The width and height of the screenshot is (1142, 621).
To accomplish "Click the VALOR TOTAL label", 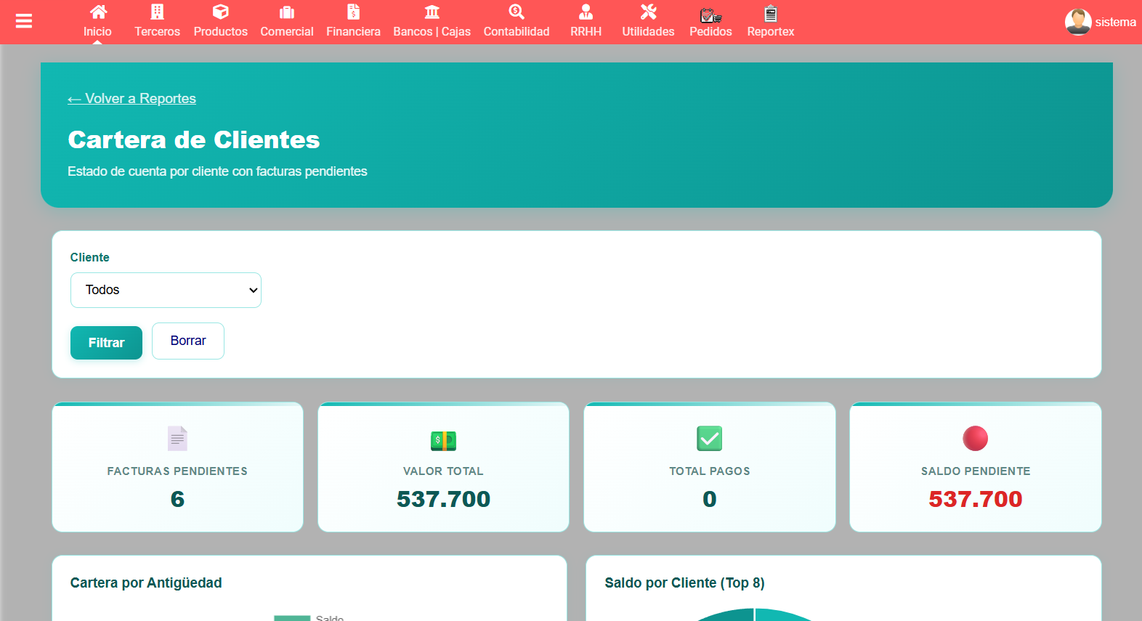I will point(443,471).
